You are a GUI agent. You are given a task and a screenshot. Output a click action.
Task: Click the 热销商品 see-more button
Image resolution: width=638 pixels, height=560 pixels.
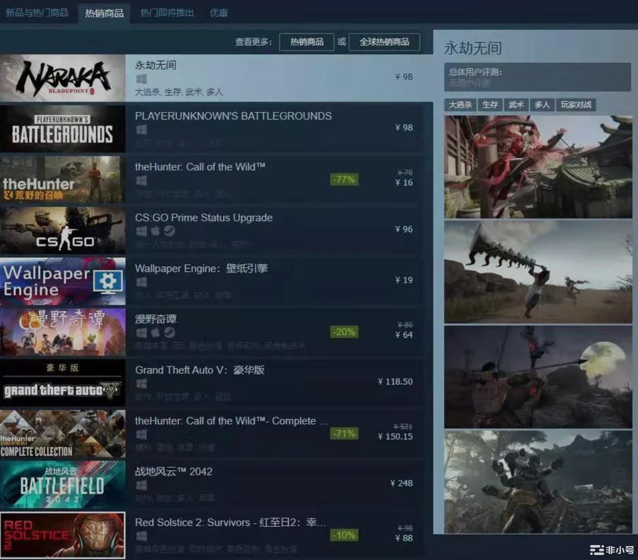point(307,42)
